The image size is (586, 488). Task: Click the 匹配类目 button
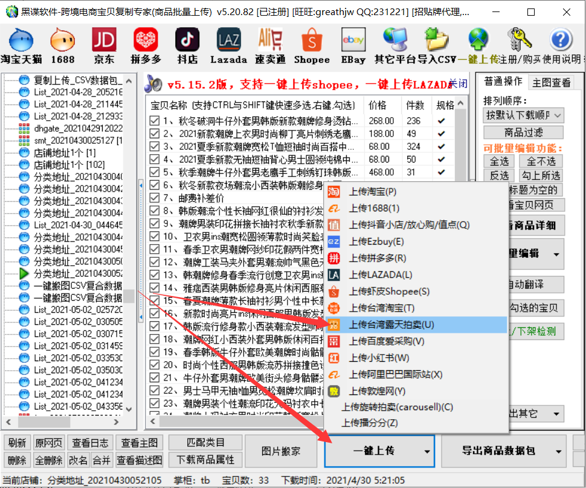pos(205,443)
